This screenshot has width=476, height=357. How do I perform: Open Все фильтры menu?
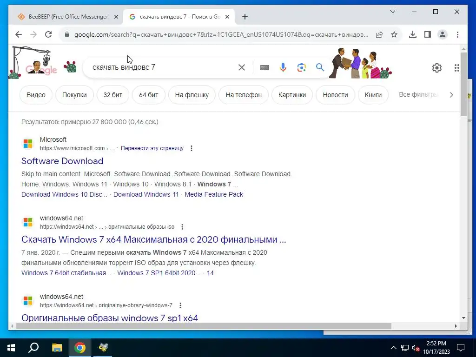(418, 94)
